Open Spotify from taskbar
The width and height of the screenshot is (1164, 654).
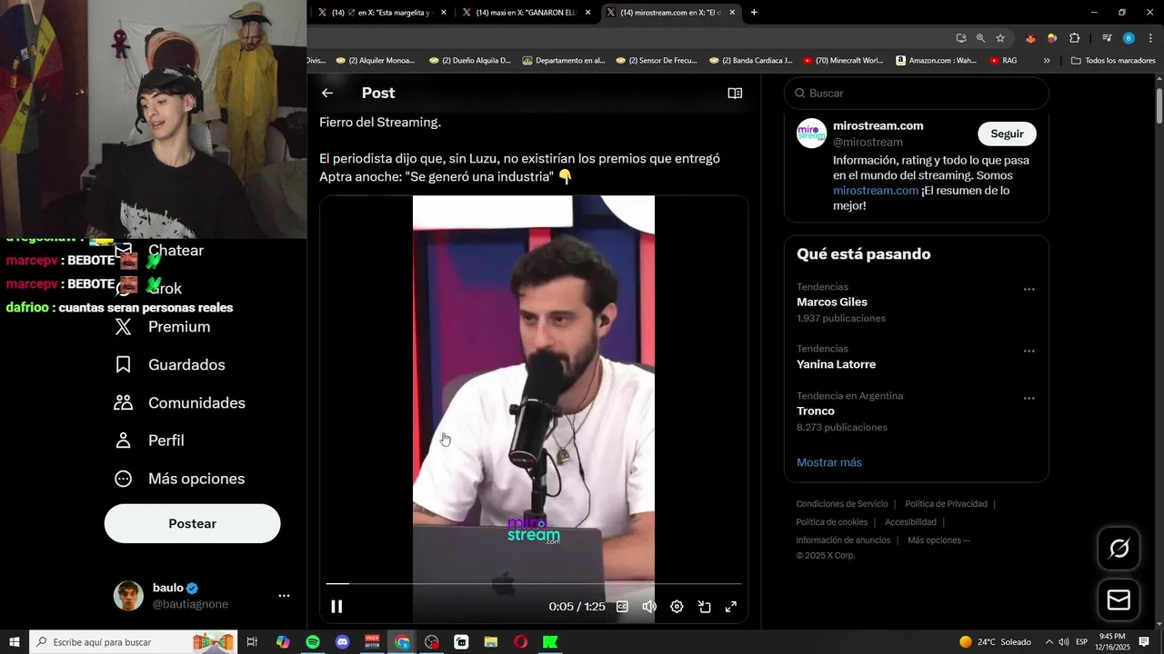313,642
